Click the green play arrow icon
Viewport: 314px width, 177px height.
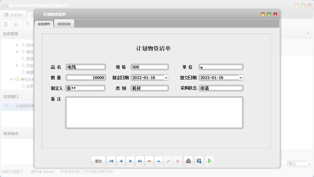pos(209,161)
